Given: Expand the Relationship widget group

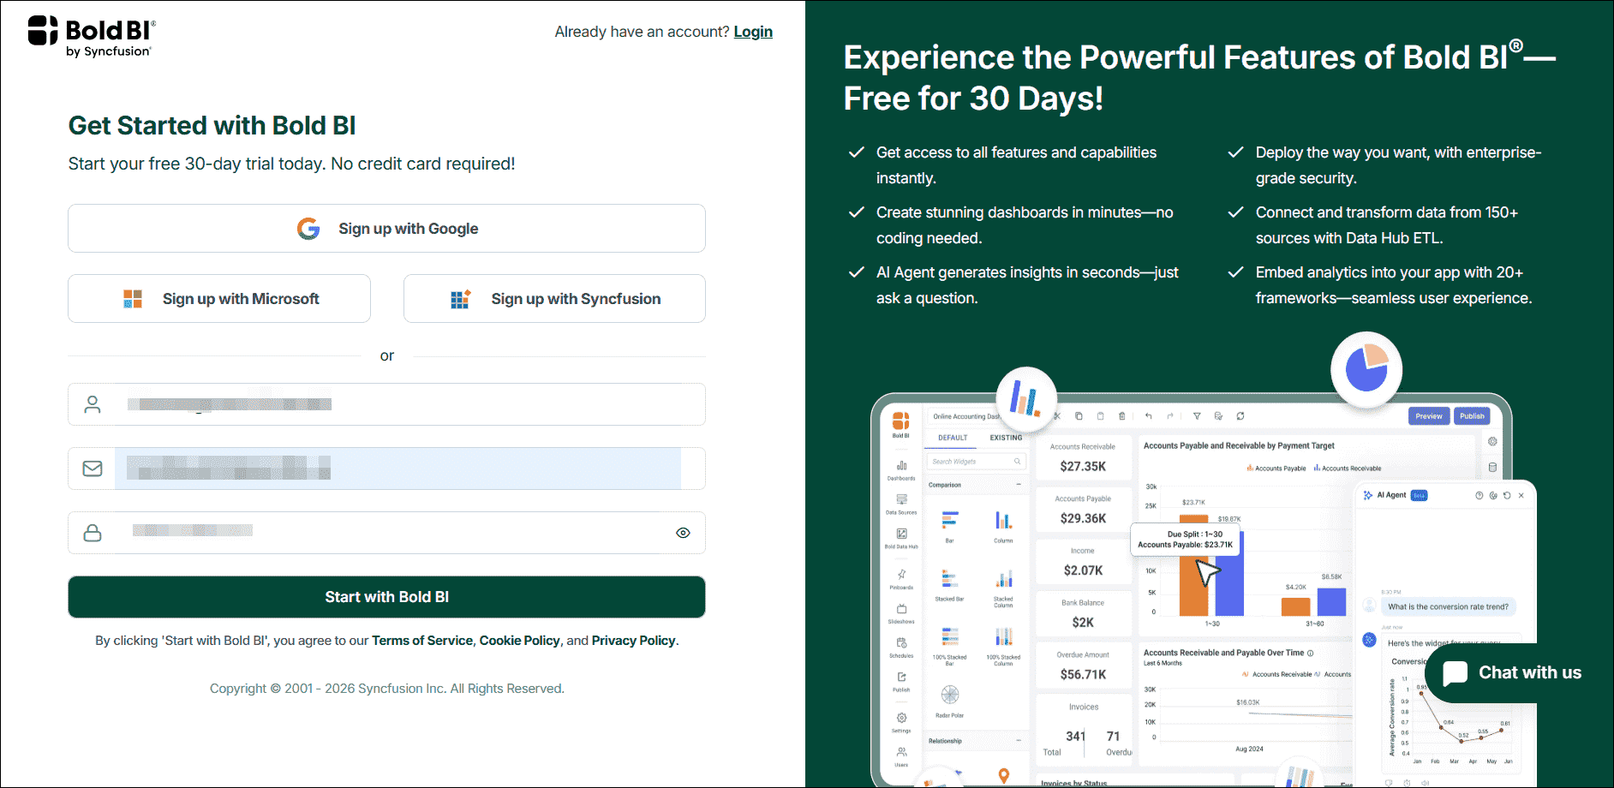Looking at the screenshot, I should pos(1019,740).
